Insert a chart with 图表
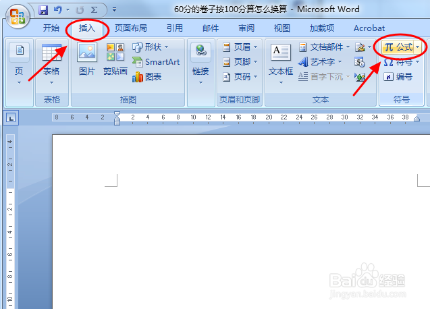Viewport: 430px width, 309px height. pos(146,77)
